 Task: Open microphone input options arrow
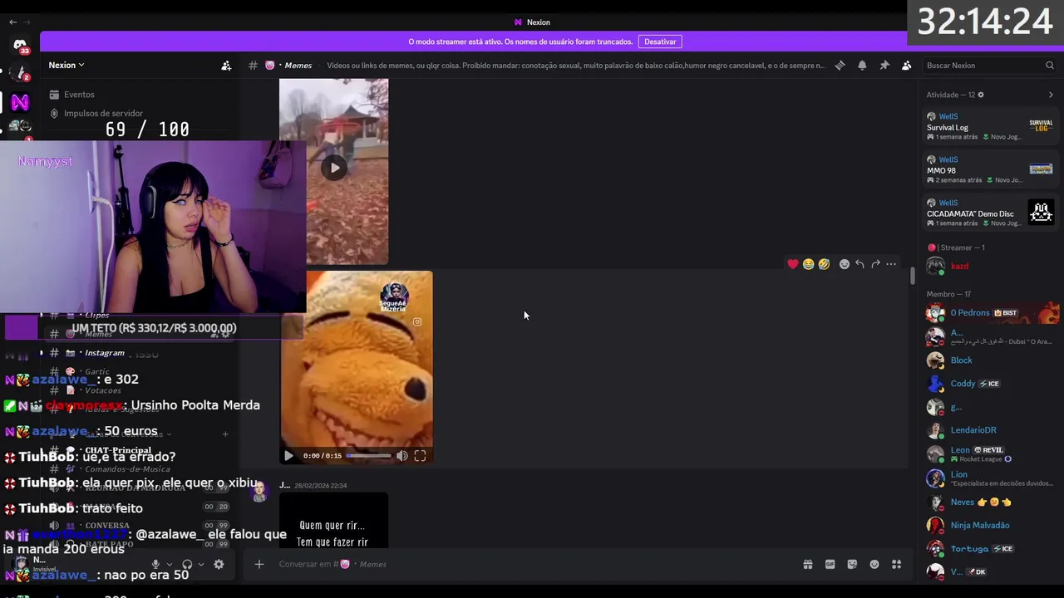coord(170,564)
